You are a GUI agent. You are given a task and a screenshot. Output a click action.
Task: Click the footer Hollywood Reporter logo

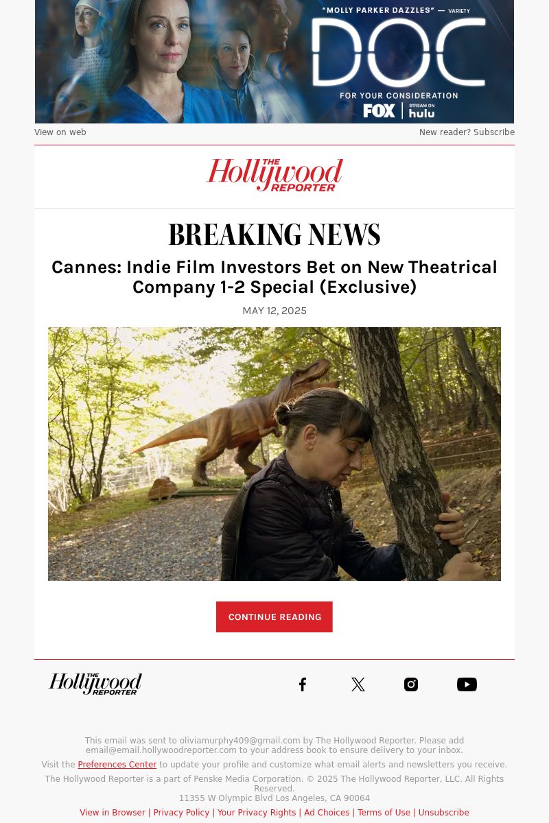pos(95,684)
